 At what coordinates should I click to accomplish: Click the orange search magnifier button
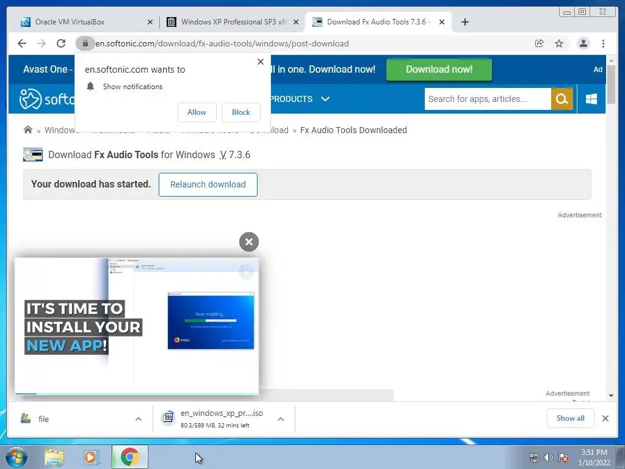(562, 99)
